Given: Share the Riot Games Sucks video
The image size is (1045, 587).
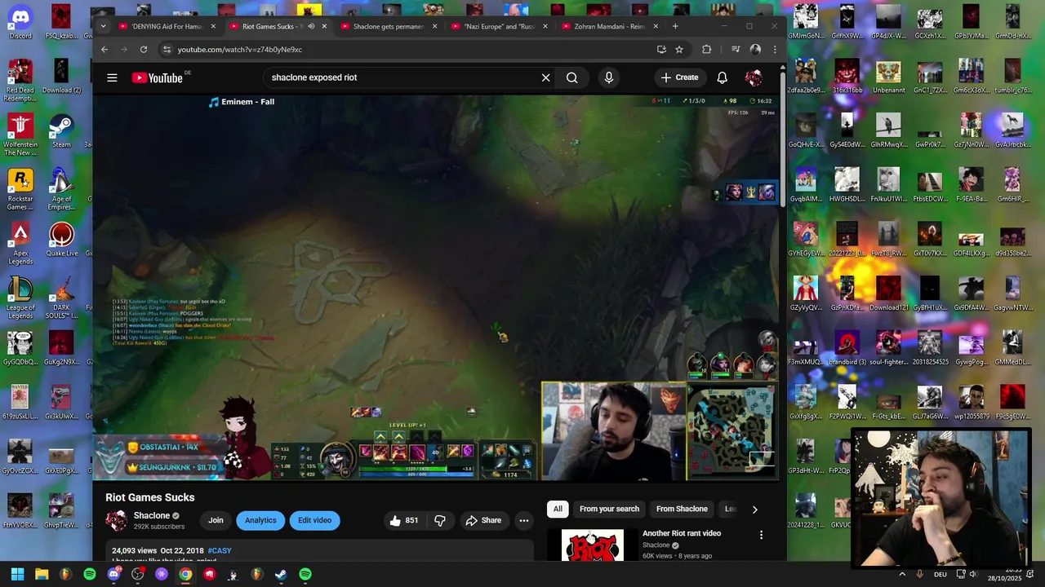Looking at the screenshot, I should [x=483, y=520].
